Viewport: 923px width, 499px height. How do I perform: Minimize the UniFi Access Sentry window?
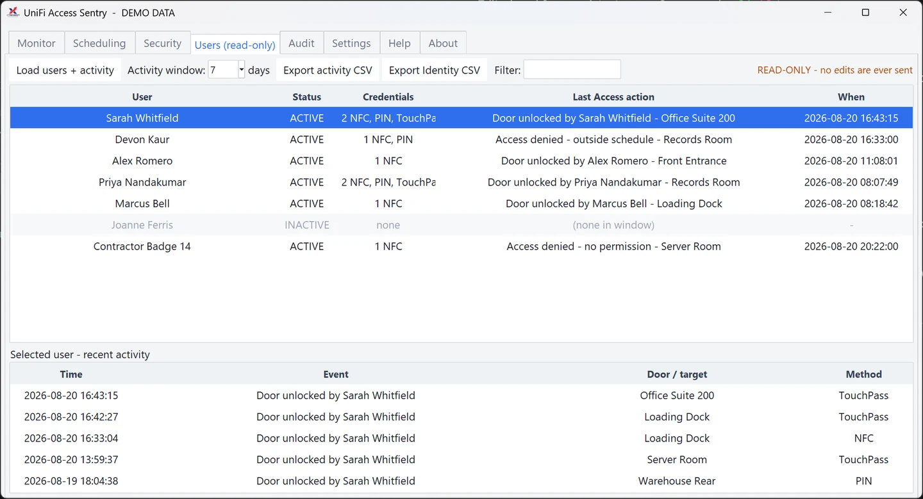(828, 13)
